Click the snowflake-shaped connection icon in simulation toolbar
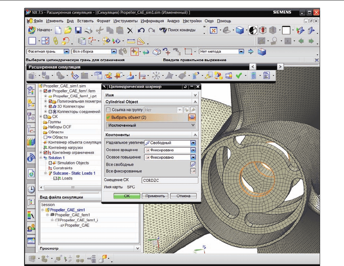This screenshot has height=266, width=344. (x=156, y=76)
